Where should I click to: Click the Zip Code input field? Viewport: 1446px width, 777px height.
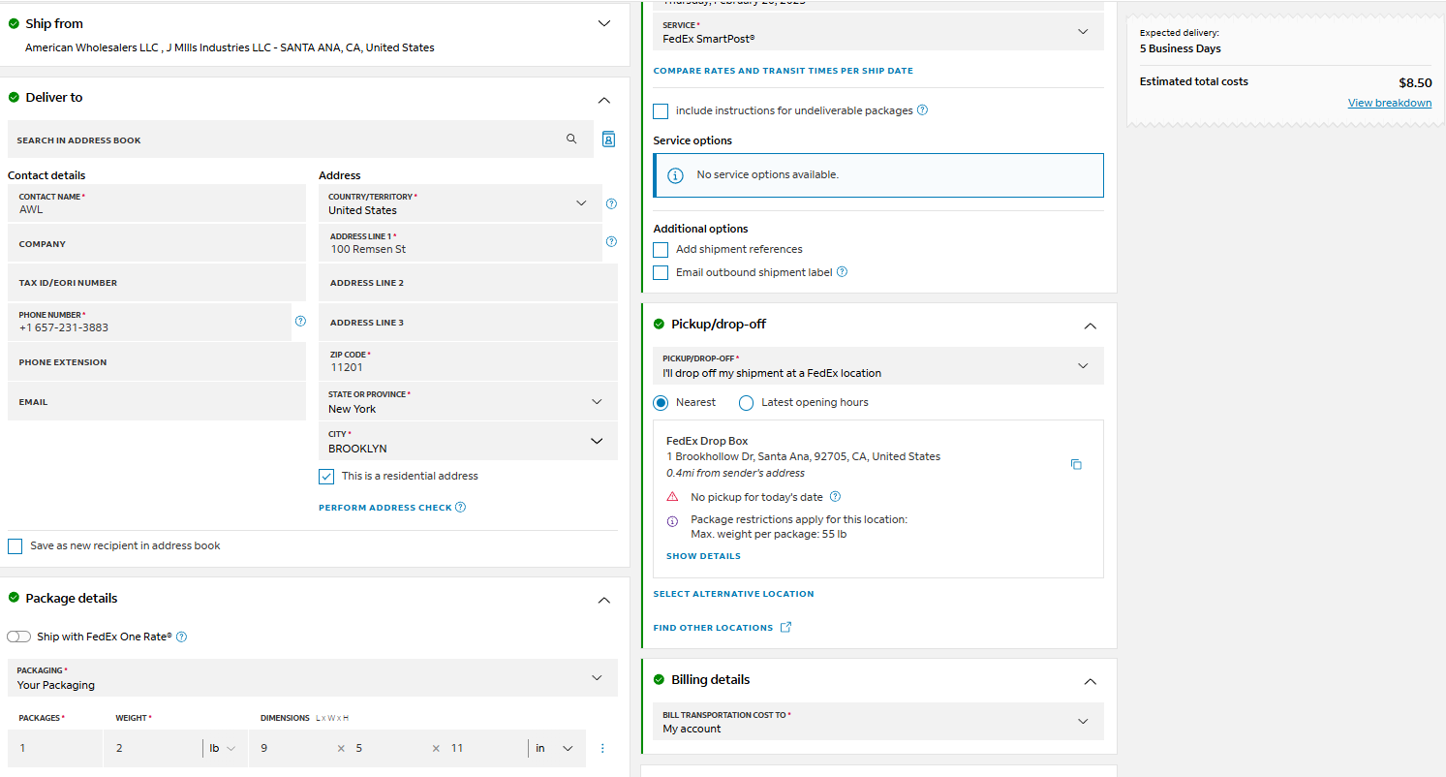pyautogui.click(x=468, y=361)
